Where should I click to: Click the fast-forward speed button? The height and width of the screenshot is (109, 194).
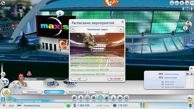[19, 105]
